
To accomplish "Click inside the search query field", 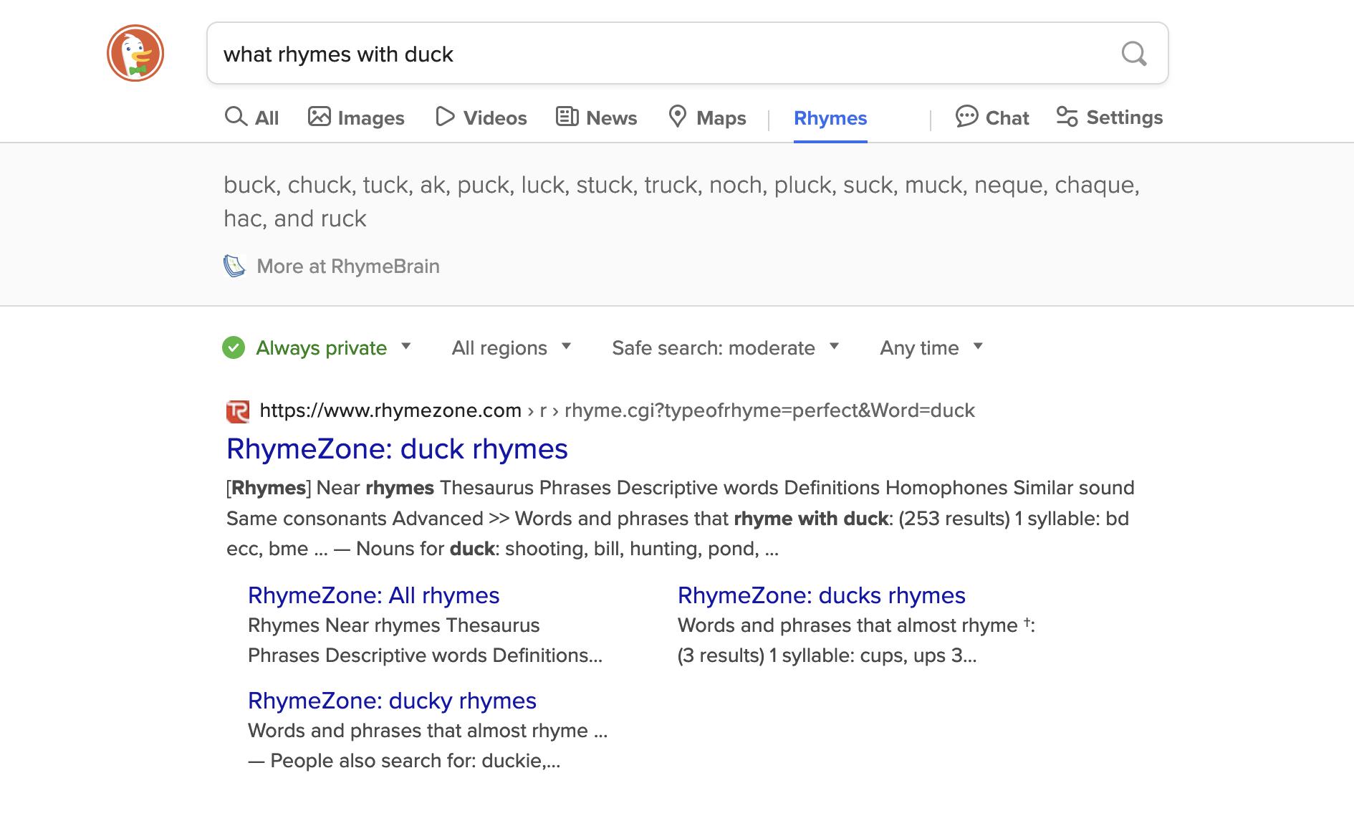I will pos(645,54).
